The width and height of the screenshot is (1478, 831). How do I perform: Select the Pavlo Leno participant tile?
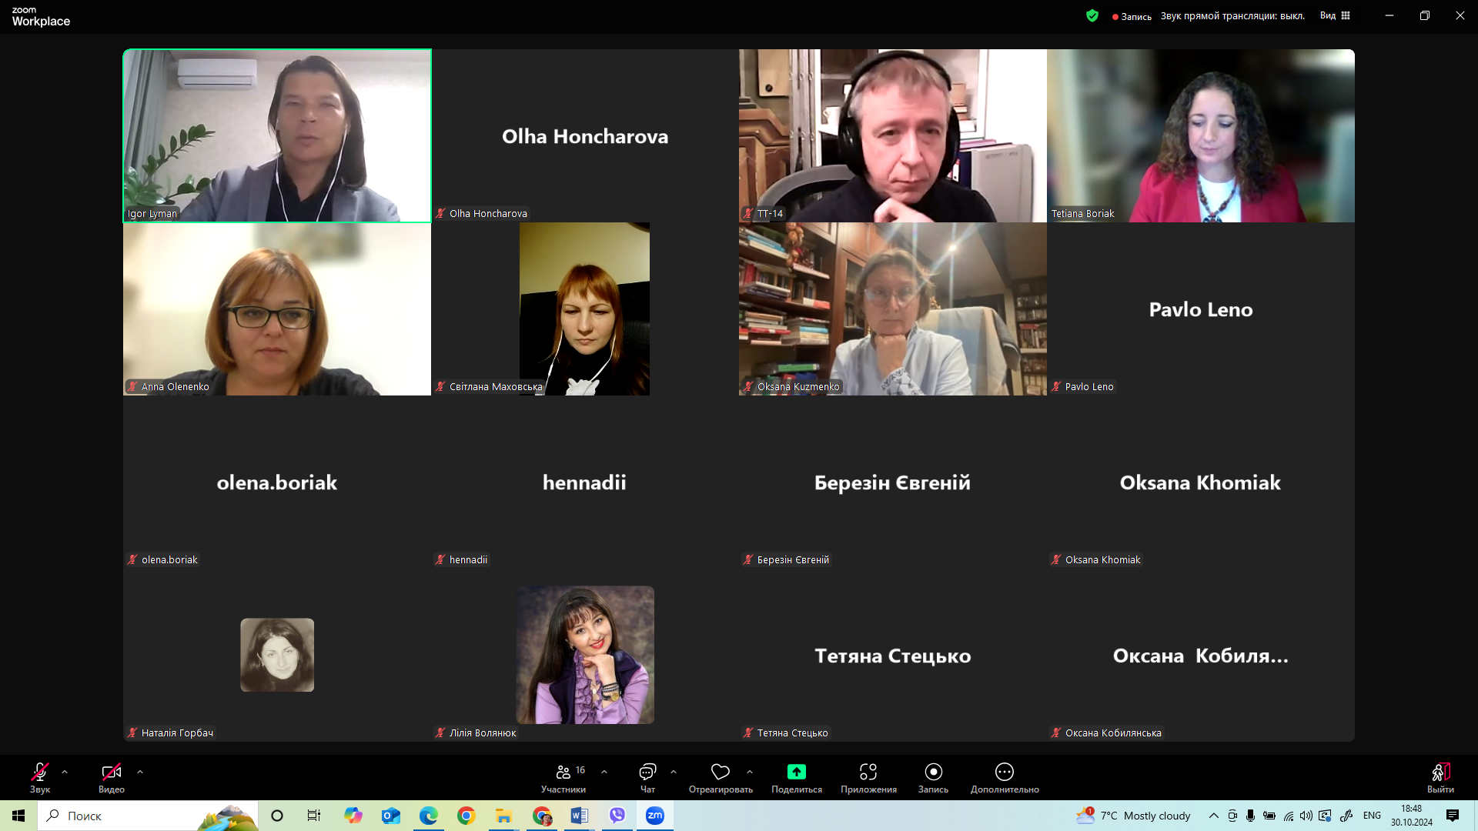point(1201,309)
